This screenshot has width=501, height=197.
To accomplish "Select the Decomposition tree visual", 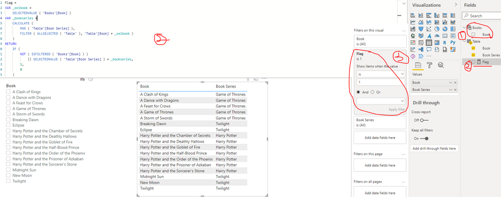I will pyautogui.click(x=421, y=49).
